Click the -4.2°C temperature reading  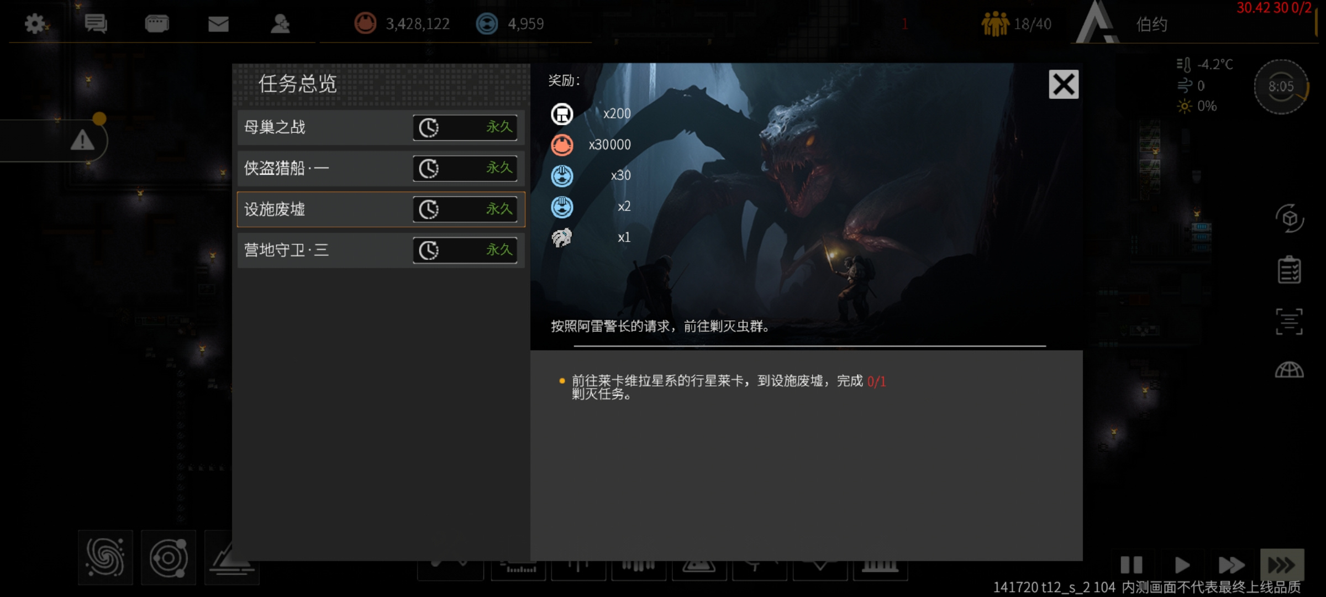click(1215, 65)
